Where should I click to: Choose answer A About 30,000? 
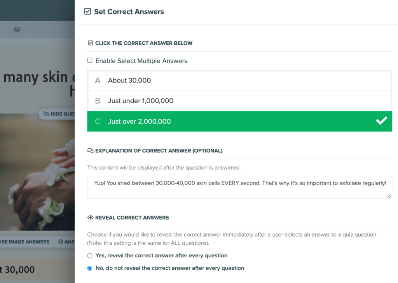tap(239, 80)
